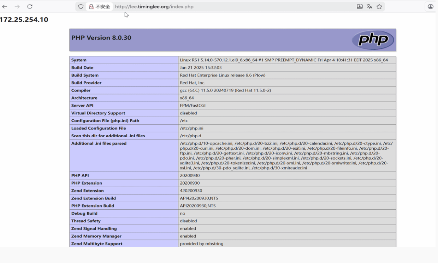Click the Debug Build label
The width and height of the screenshot is (438, 263).
click(84, 214)
